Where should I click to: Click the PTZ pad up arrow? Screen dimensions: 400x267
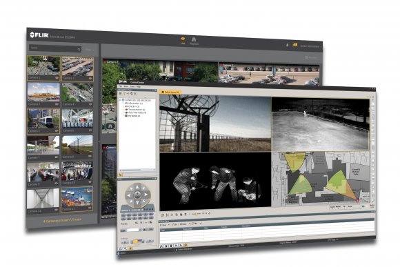coord(137,187)
